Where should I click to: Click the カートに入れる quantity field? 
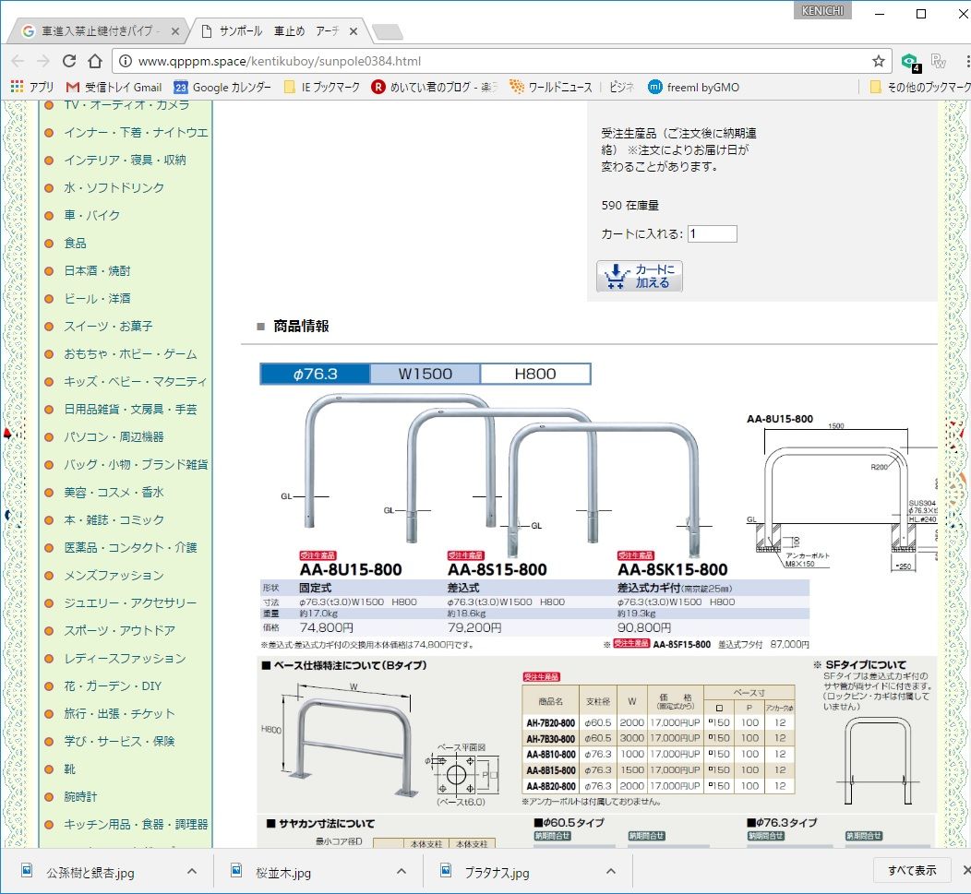click(712, 233)
